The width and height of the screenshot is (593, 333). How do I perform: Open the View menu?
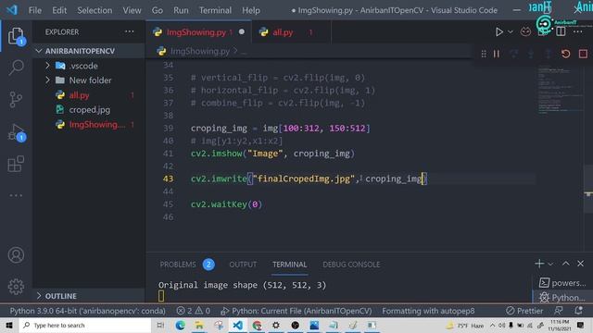point(132,10)
